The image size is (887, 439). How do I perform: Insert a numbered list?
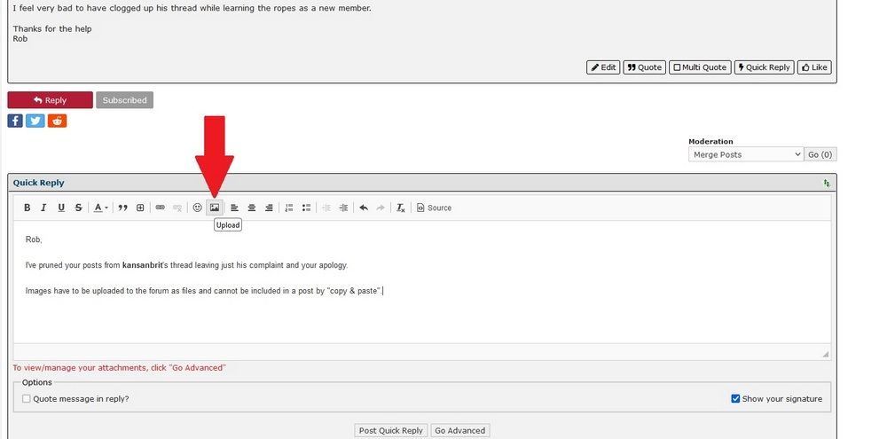tap(289, 208)
